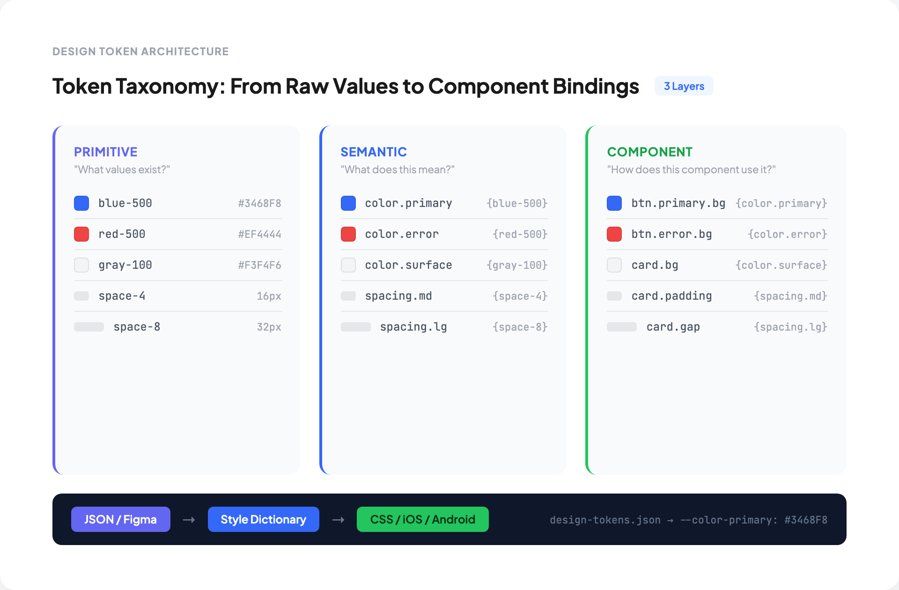
Task: Select the color.error red swatch
Action: [x=348, y=234]
